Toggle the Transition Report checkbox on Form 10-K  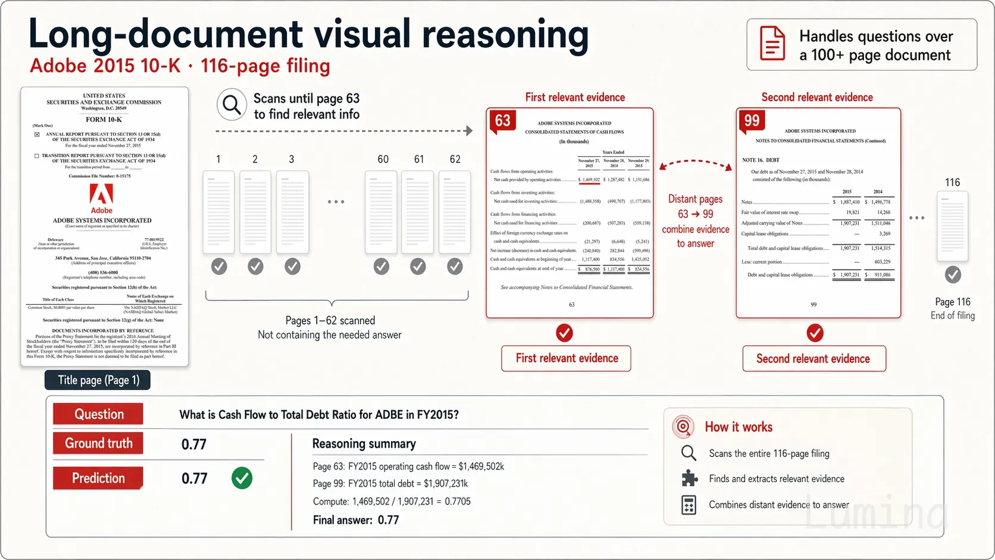tap(37, 156)
